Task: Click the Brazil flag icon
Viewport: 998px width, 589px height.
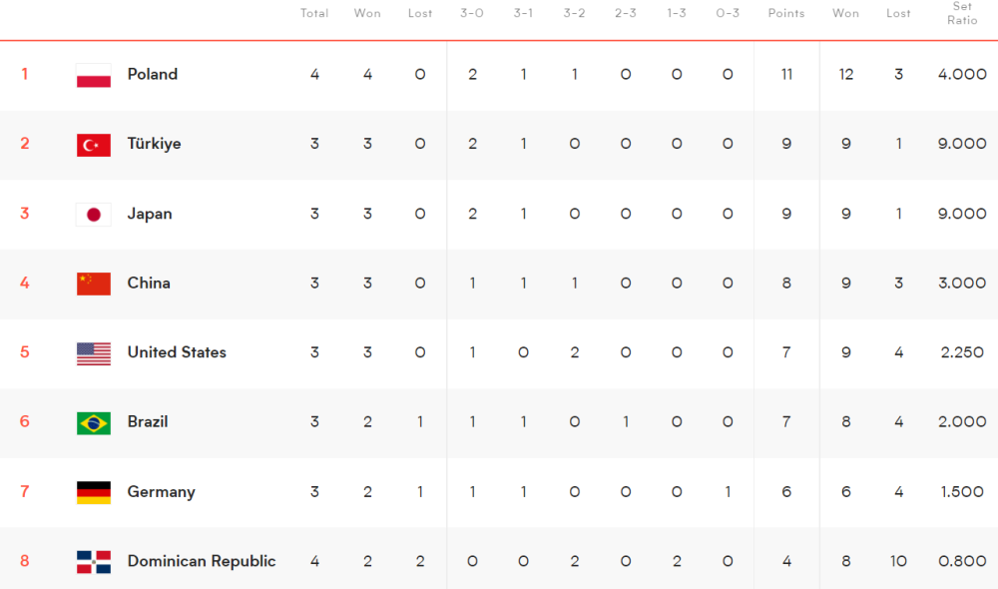Action: pyautogui.click(x=94, y=423)
